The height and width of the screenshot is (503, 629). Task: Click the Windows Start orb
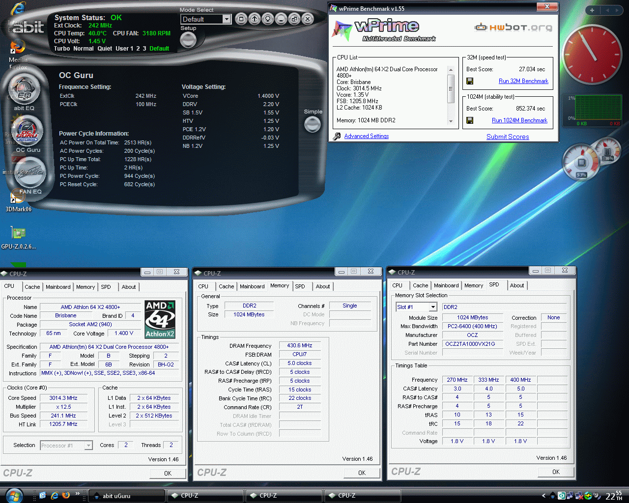(x=13, y=495)
